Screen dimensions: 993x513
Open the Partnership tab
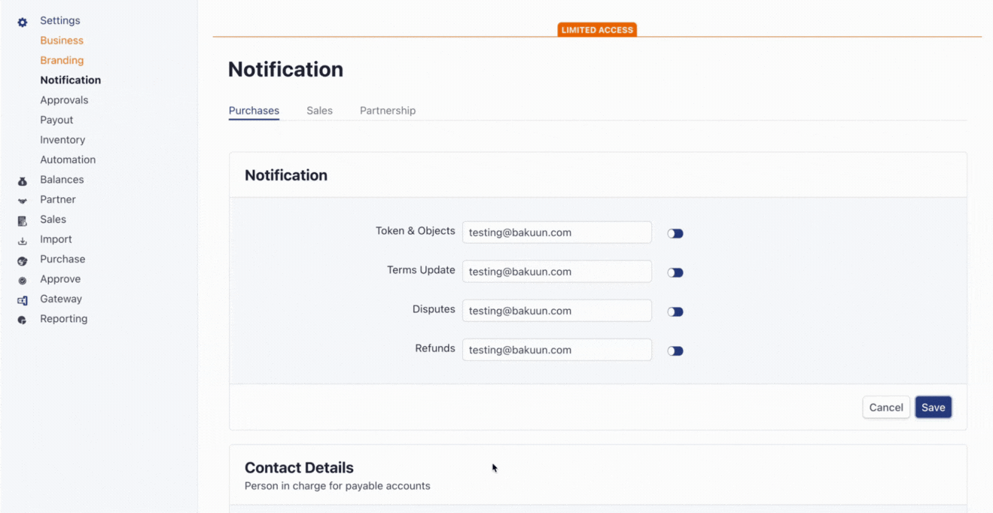(387, 110)
